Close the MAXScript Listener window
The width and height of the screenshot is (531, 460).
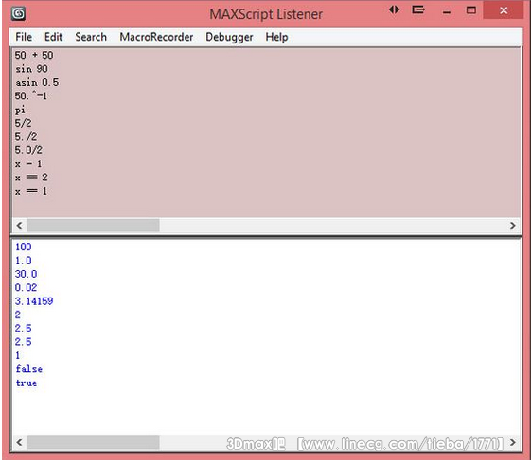[504, 10]
